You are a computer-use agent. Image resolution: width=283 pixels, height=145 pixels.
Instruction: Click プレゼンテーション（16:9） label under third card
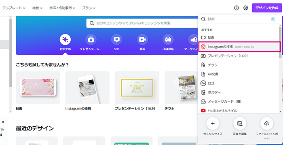pyautogui.click(x=135, y=109)
